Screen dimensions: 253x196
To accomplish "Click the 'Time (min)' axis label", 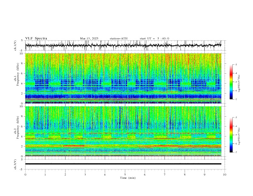I will tap(128, 178).
